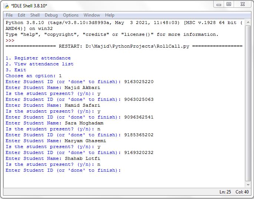The width and height of the screenshot is (254, 199).
Task: Click the Ln: 25 status indicator
Action: pyautogui.click(x=226, y=192)
